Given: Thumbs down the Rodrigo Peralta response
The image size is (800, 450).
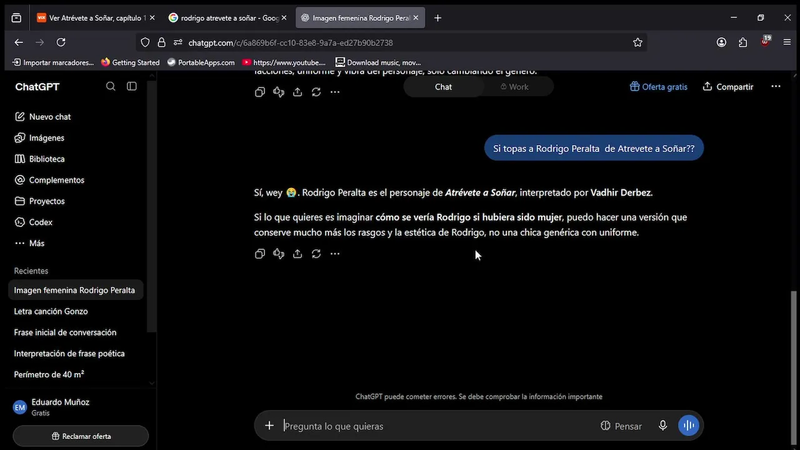Looking at the screenshot, I should pos(279,254).
